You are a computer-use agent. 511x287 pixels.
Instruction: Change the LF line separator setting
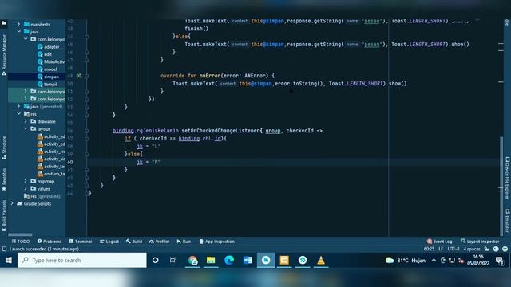pyautogui.click(x=441, y=249)
